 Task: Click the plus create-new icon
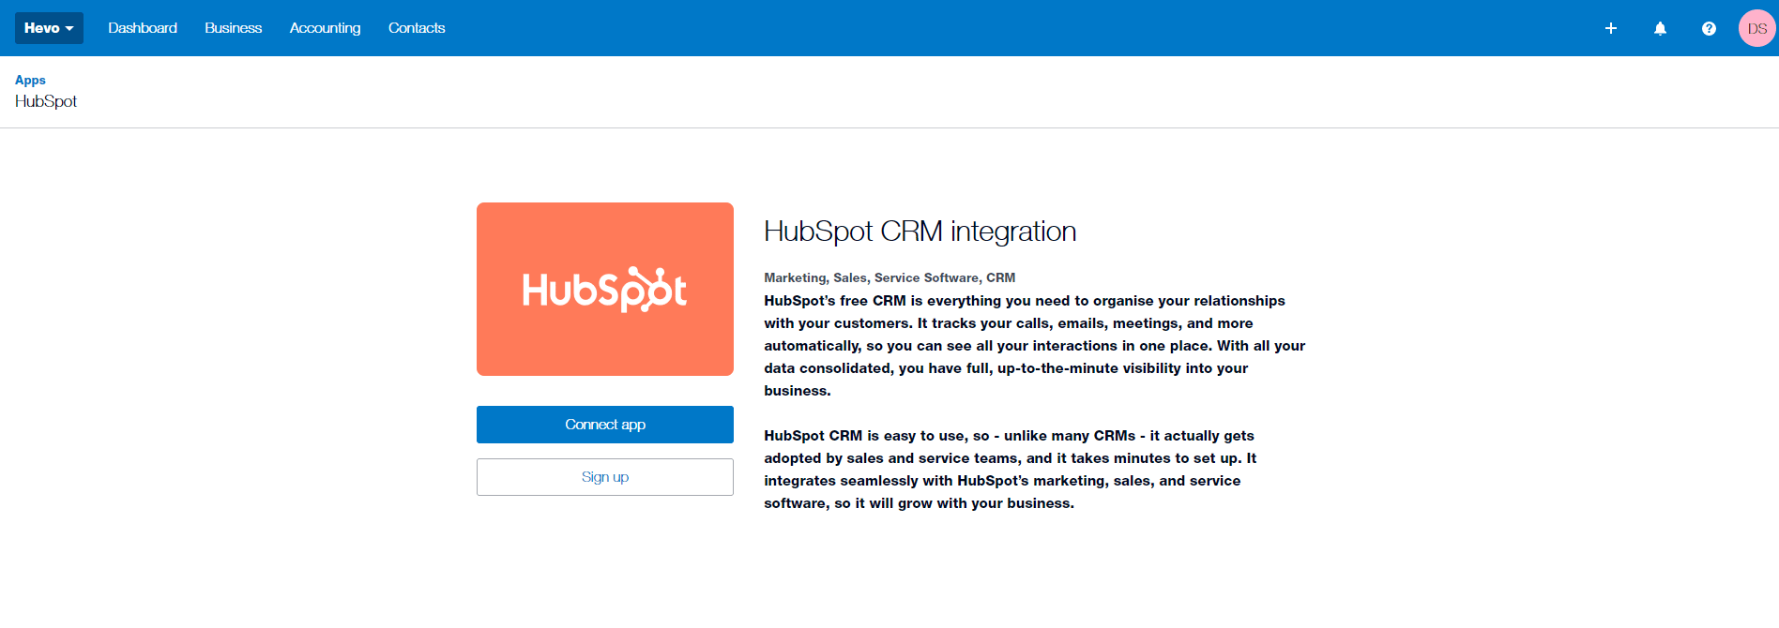pos(1611,28)
